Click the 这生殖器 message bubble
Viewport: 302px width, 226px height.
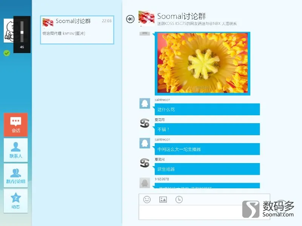[207, 169]
